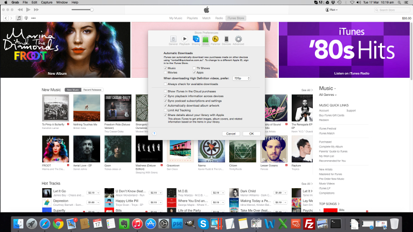
Task: Open the Ron account dropdown
Action: [x=331, y=10]
